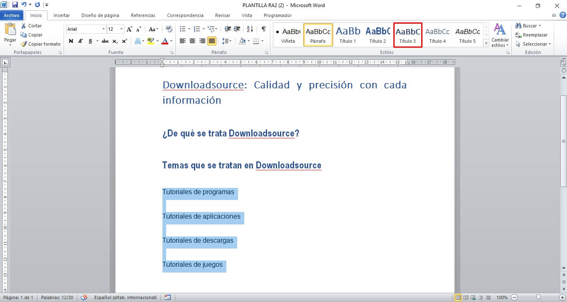Align text to the right
Viewport: 567px width, 302px height.
point(202,41)
